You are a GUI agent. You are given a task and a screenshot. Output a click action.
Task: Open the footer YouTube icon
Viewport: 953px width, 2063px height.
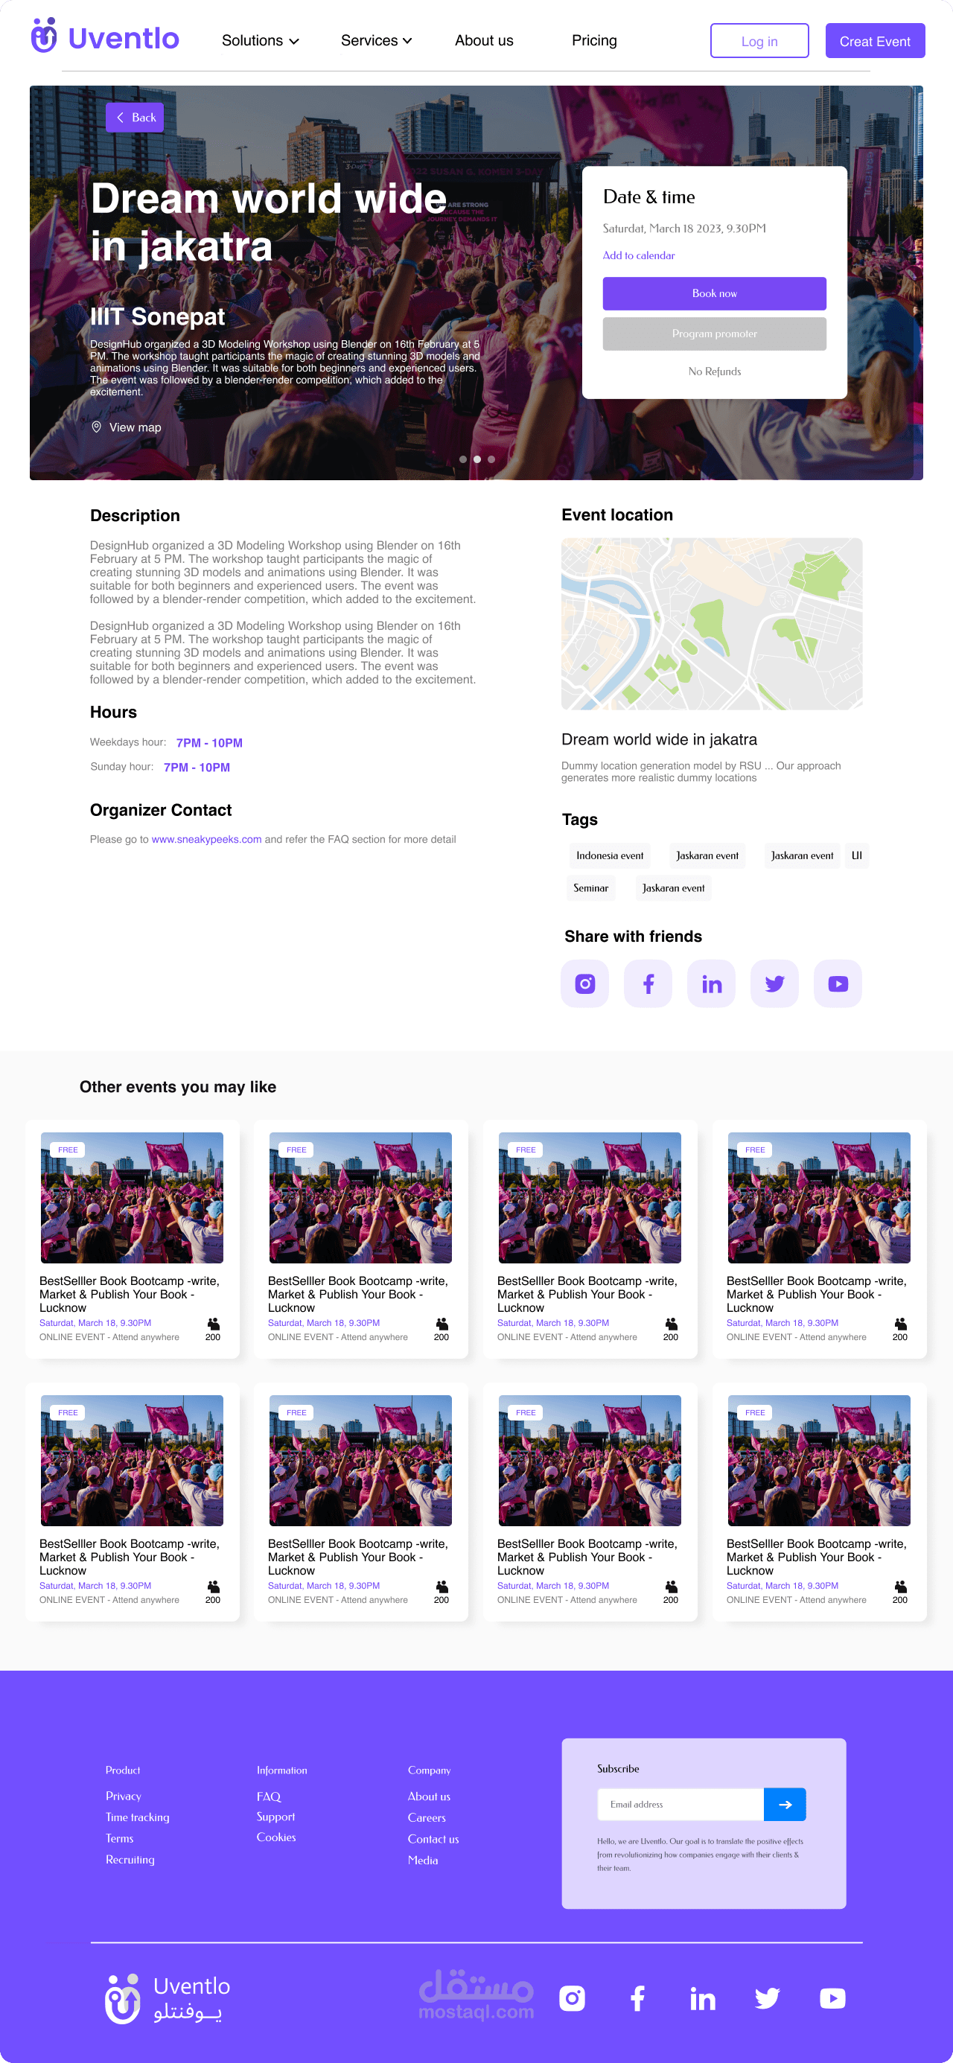coord(833,1998)
